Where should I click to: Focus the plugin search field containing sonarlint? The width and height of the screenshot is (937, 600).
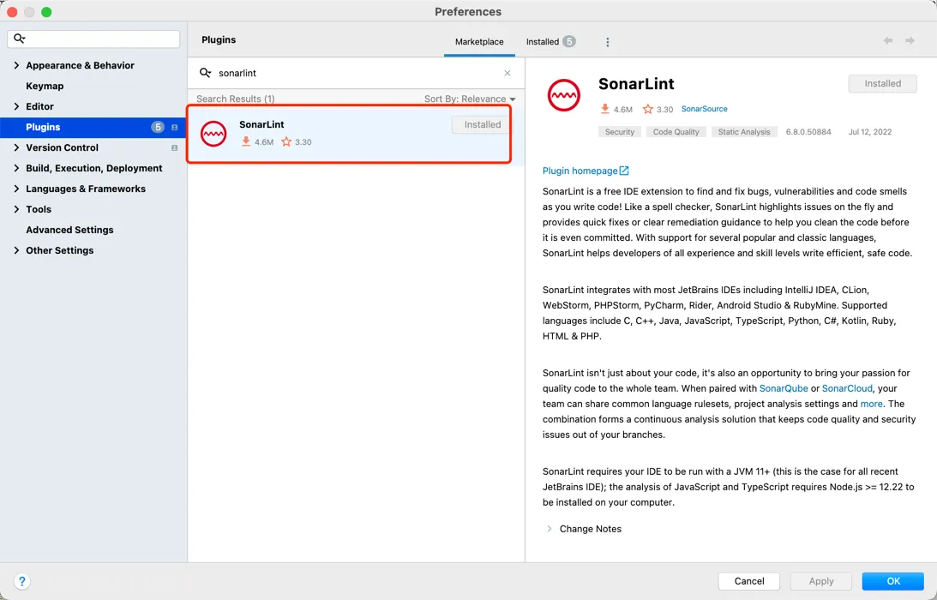point(356,73)
